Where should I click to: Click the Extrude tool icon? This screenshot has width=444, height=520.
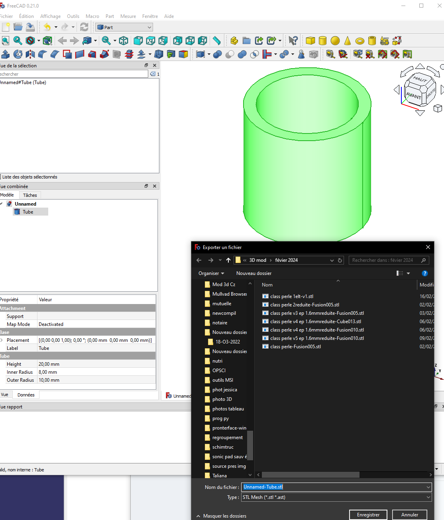6,54
